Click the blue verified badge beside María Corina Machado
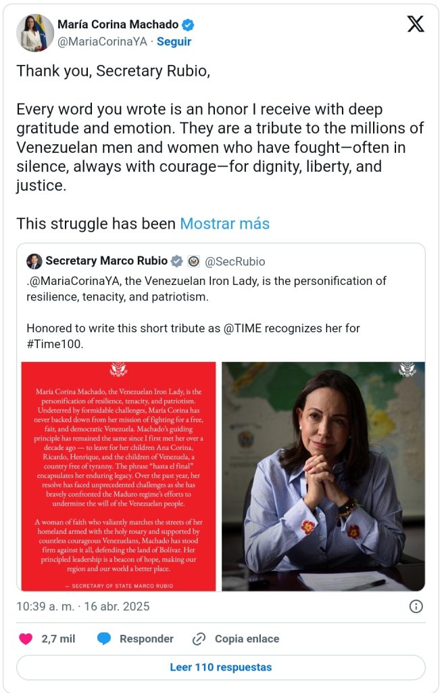Screen dimensions: 442x693 coord(189,25)
